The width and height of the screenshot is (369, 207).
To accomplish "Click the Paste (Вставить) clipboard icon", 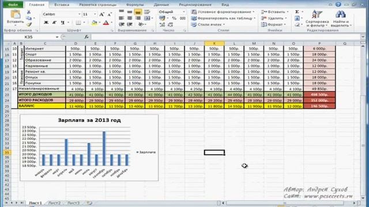I will 15,14.
